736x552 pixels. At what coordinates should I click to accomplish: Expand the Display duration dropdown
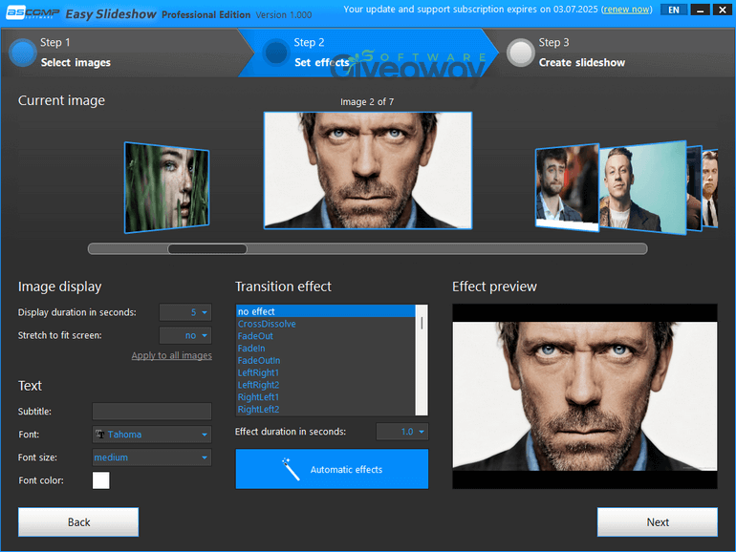coord(185,312)
